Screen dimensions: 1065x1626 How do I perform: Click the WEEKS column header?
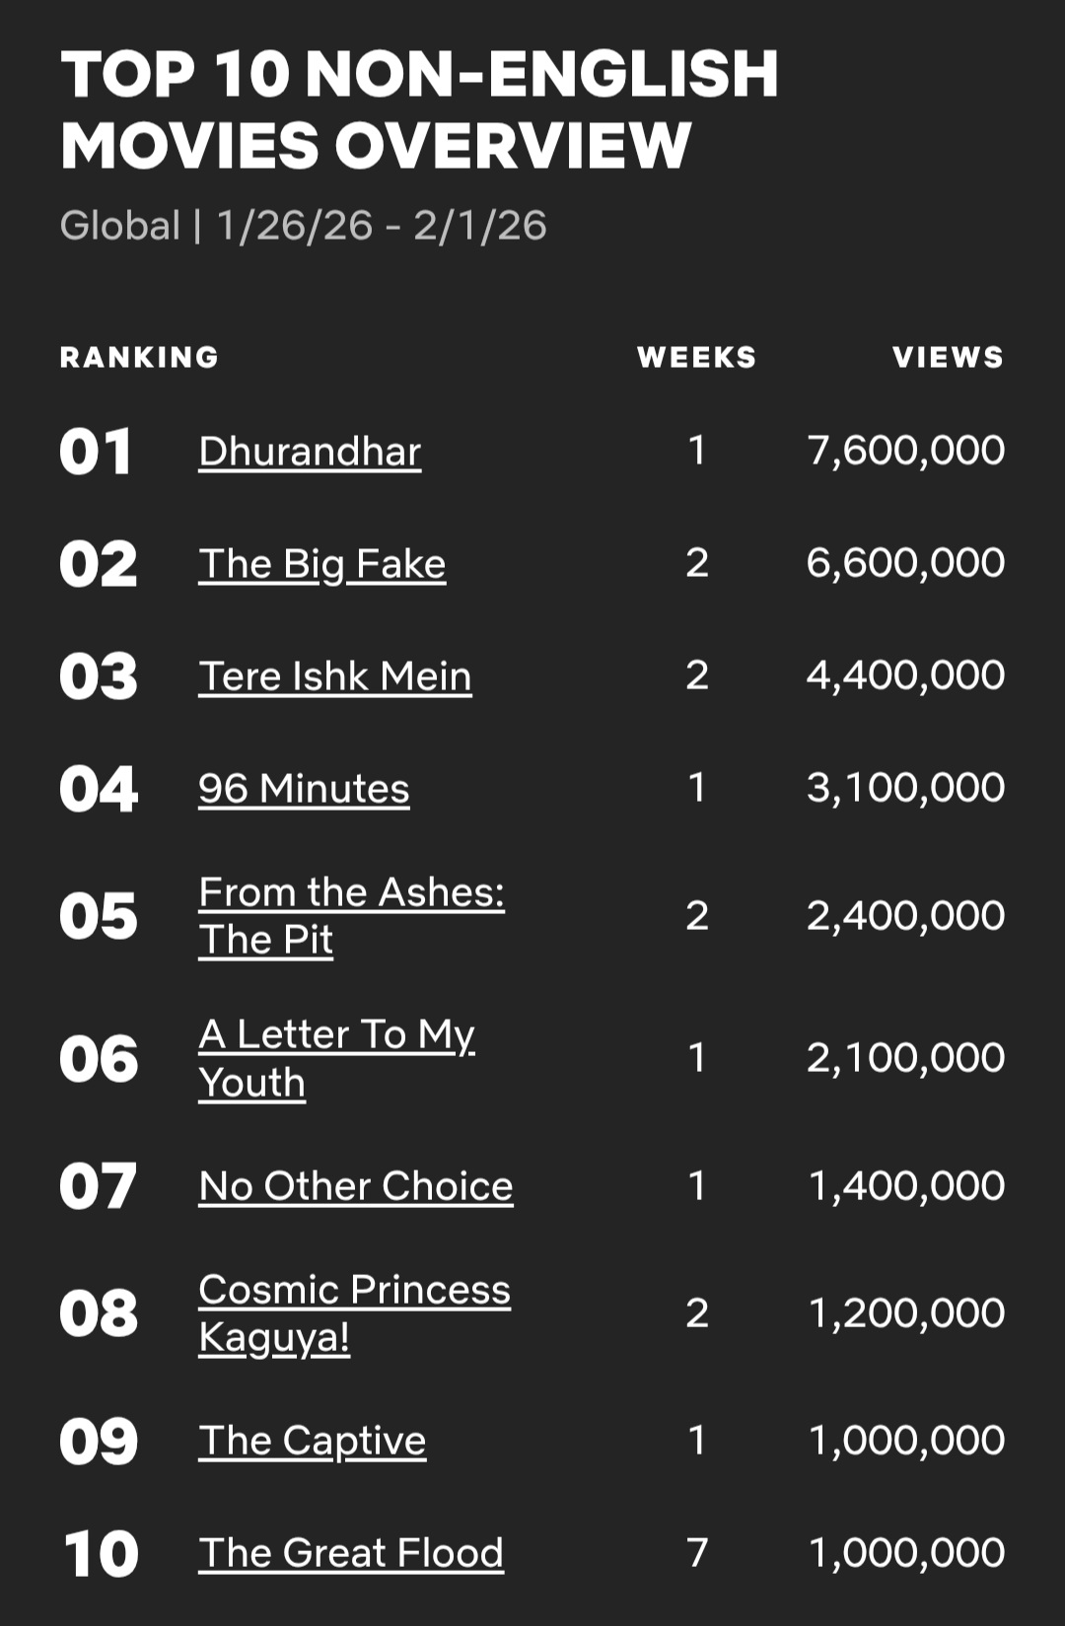tap(696, 357)
